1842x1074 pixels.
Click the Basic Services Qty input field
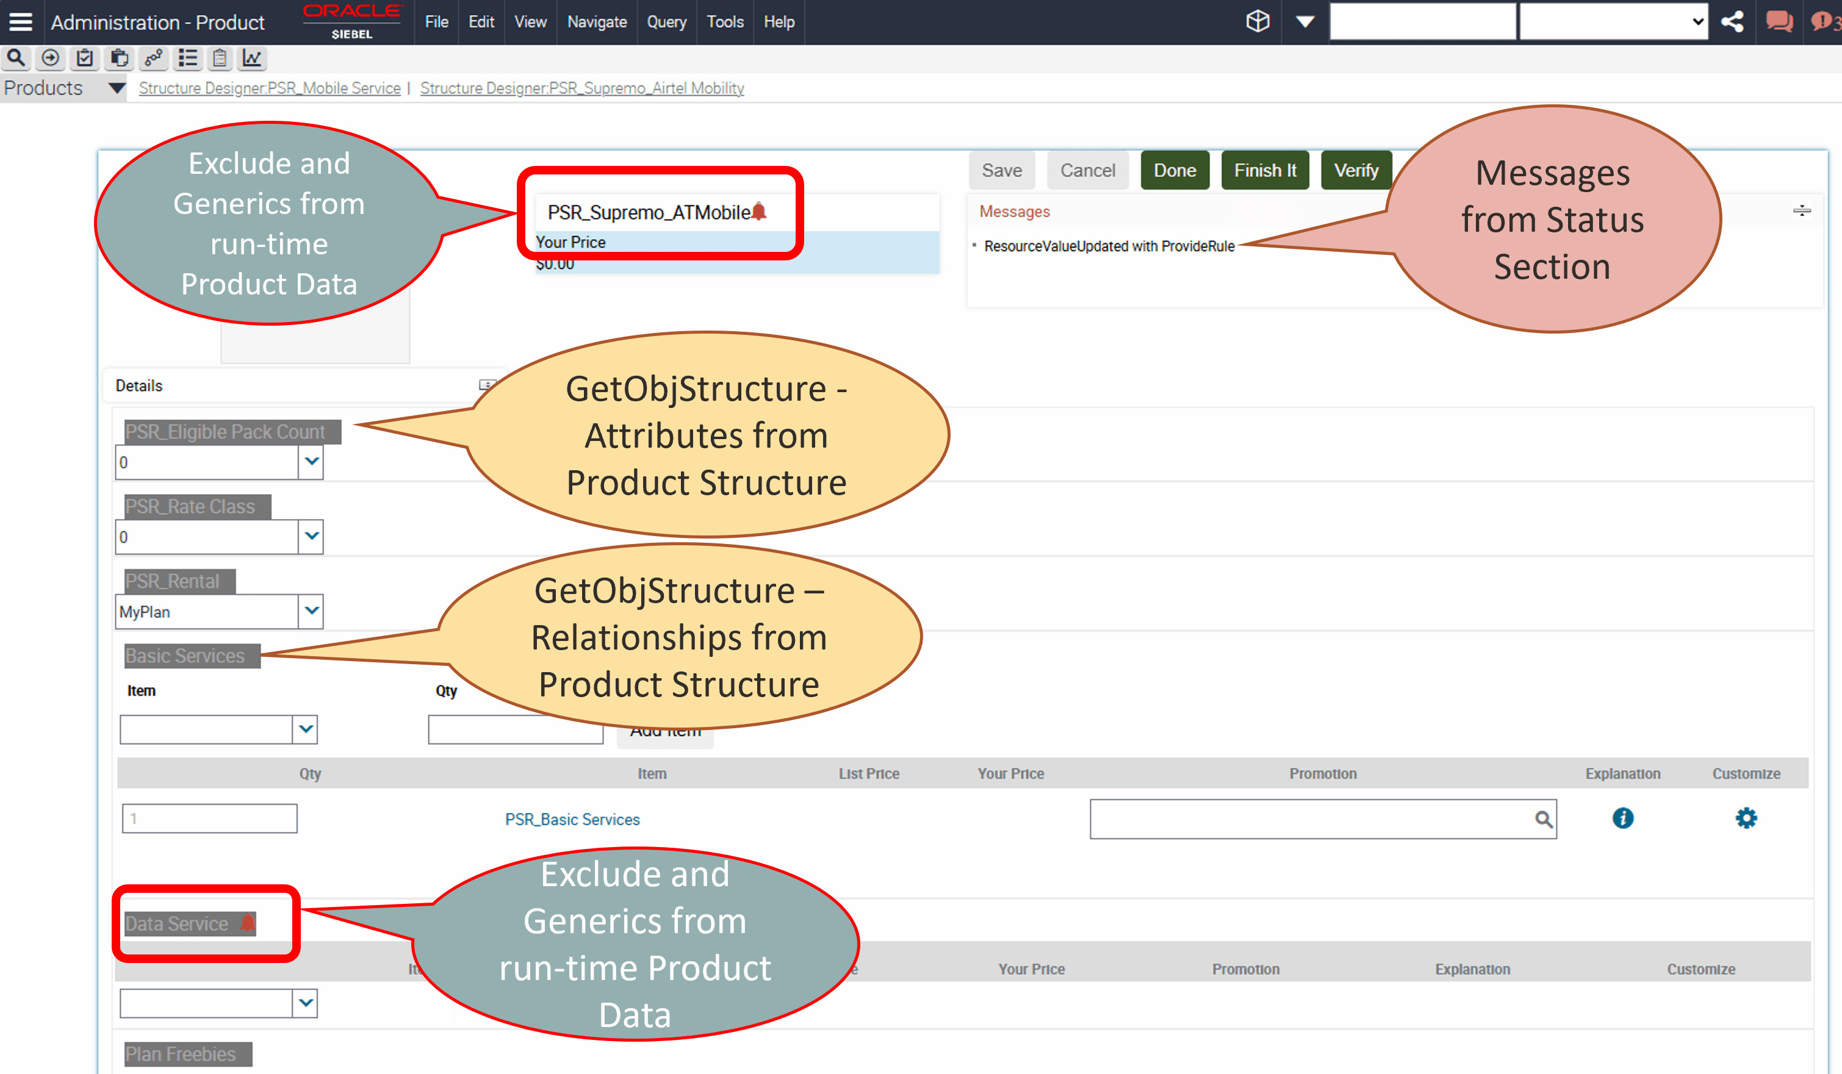(516, 729)
